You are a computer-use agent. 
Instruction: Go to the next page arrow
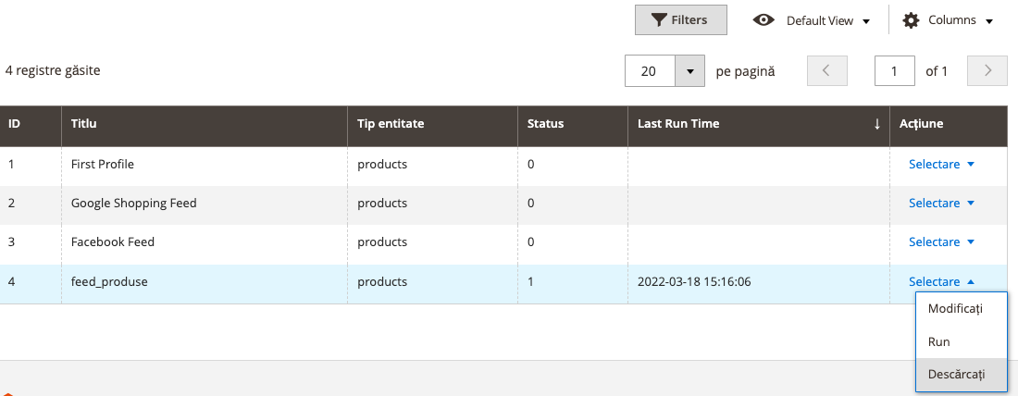pos(987,70)
